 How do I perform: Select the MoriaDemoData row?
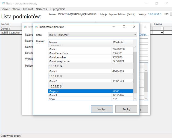click(x=91, y=53)
